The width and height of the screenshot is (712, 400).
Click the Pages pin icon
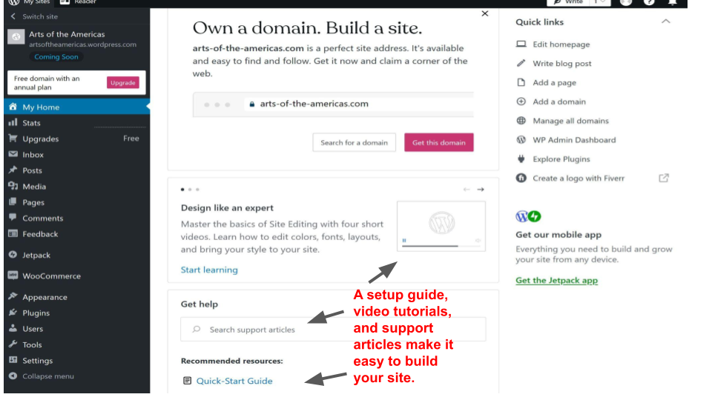tap(13, 201)
